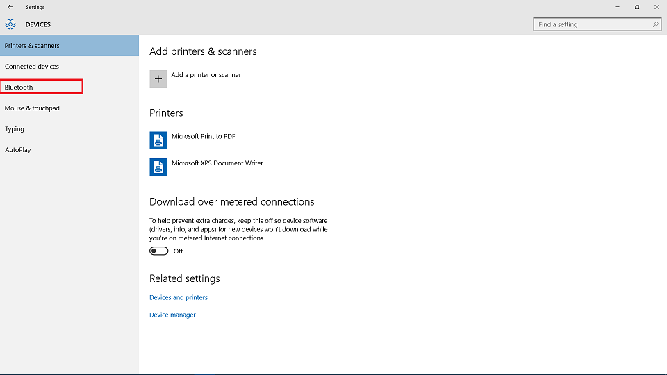This screenshot has width=667, height=375.
Task: Click the Devices settings gear icon
Action: [x=10, y=24]
